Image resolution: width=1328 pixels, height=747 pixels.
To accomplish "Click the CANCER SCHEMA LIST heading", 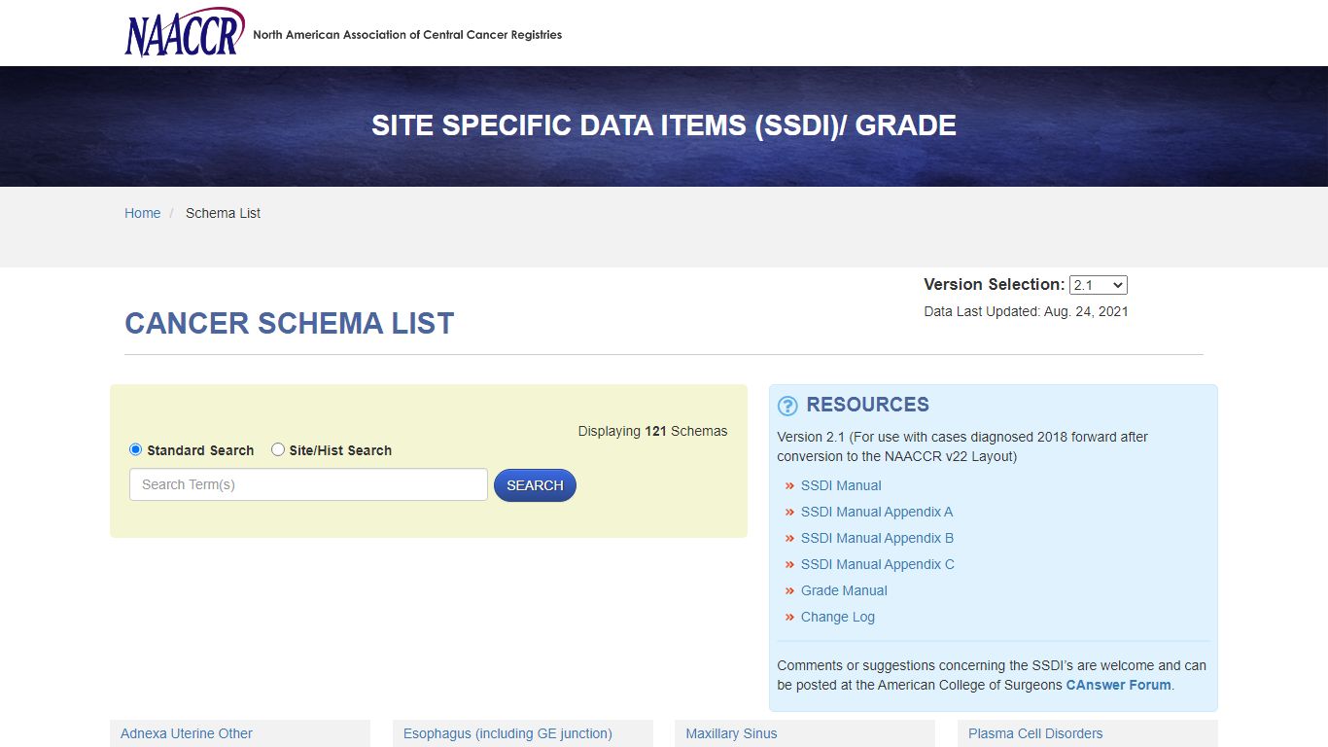I will pos(290,323).
